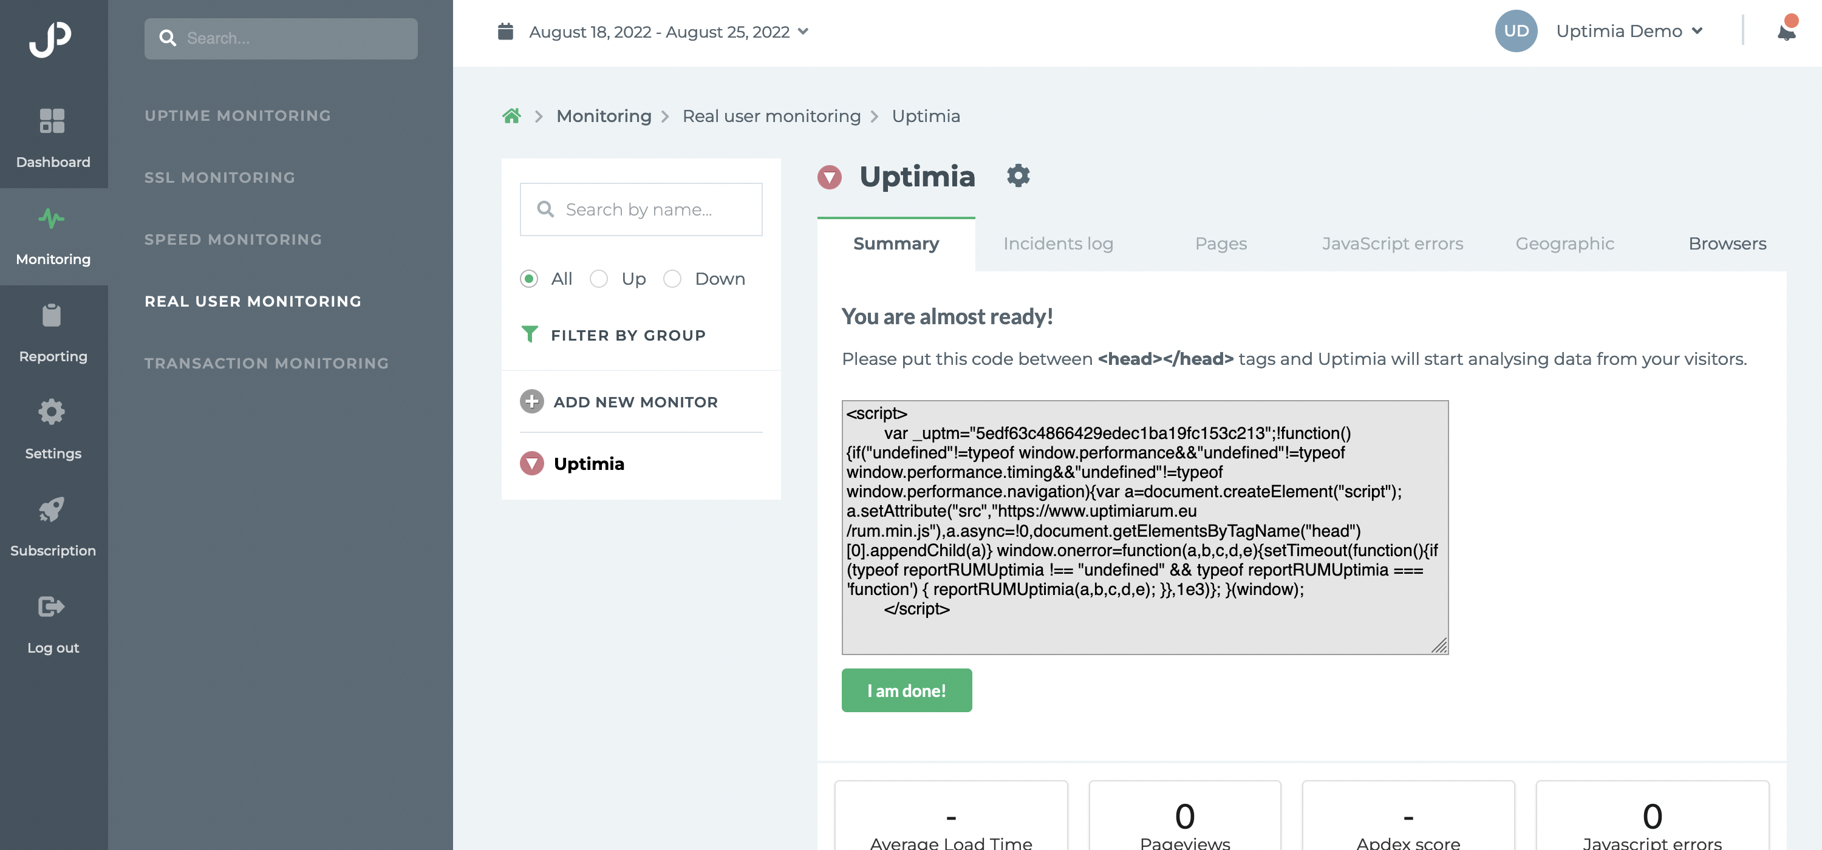Click the down status icon beside Uptimia heading
The width and height of the screenshot is (1822, 850).
(x=829, y=177)
